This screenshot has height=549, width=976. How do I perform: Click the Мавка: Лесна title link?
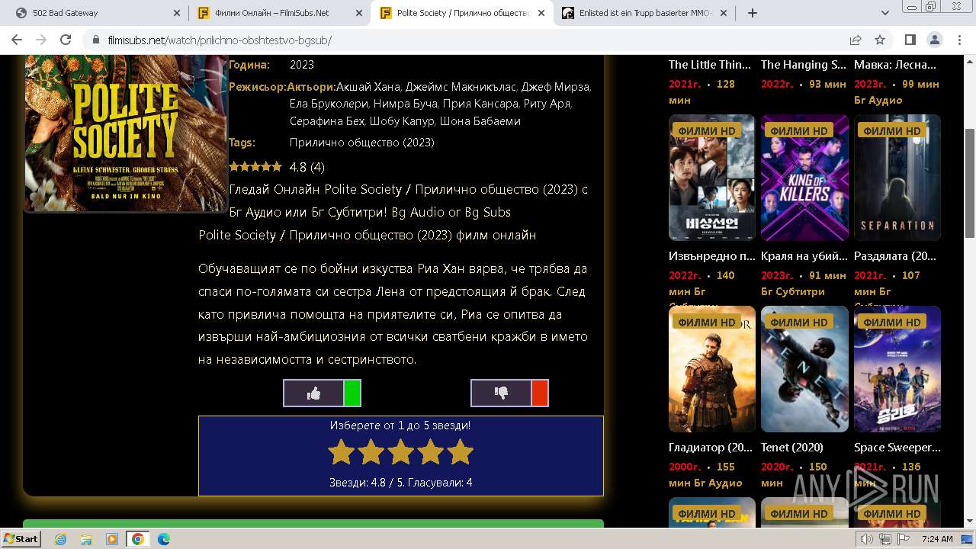895,65
